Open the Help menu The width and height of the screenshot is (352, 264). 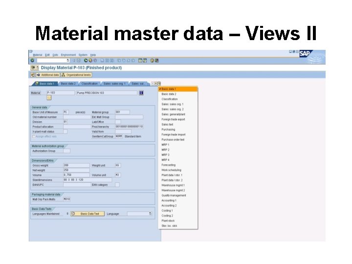(x=93, y=55)
